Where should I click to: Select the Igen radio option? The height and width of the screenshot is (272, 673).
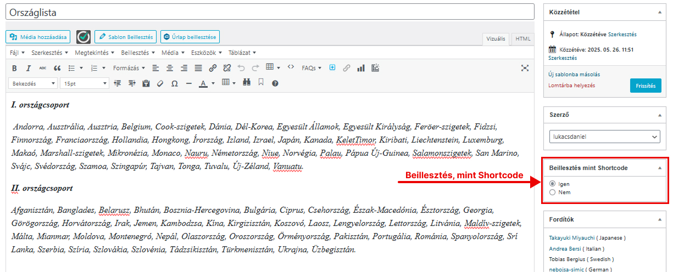pos(552,184)
